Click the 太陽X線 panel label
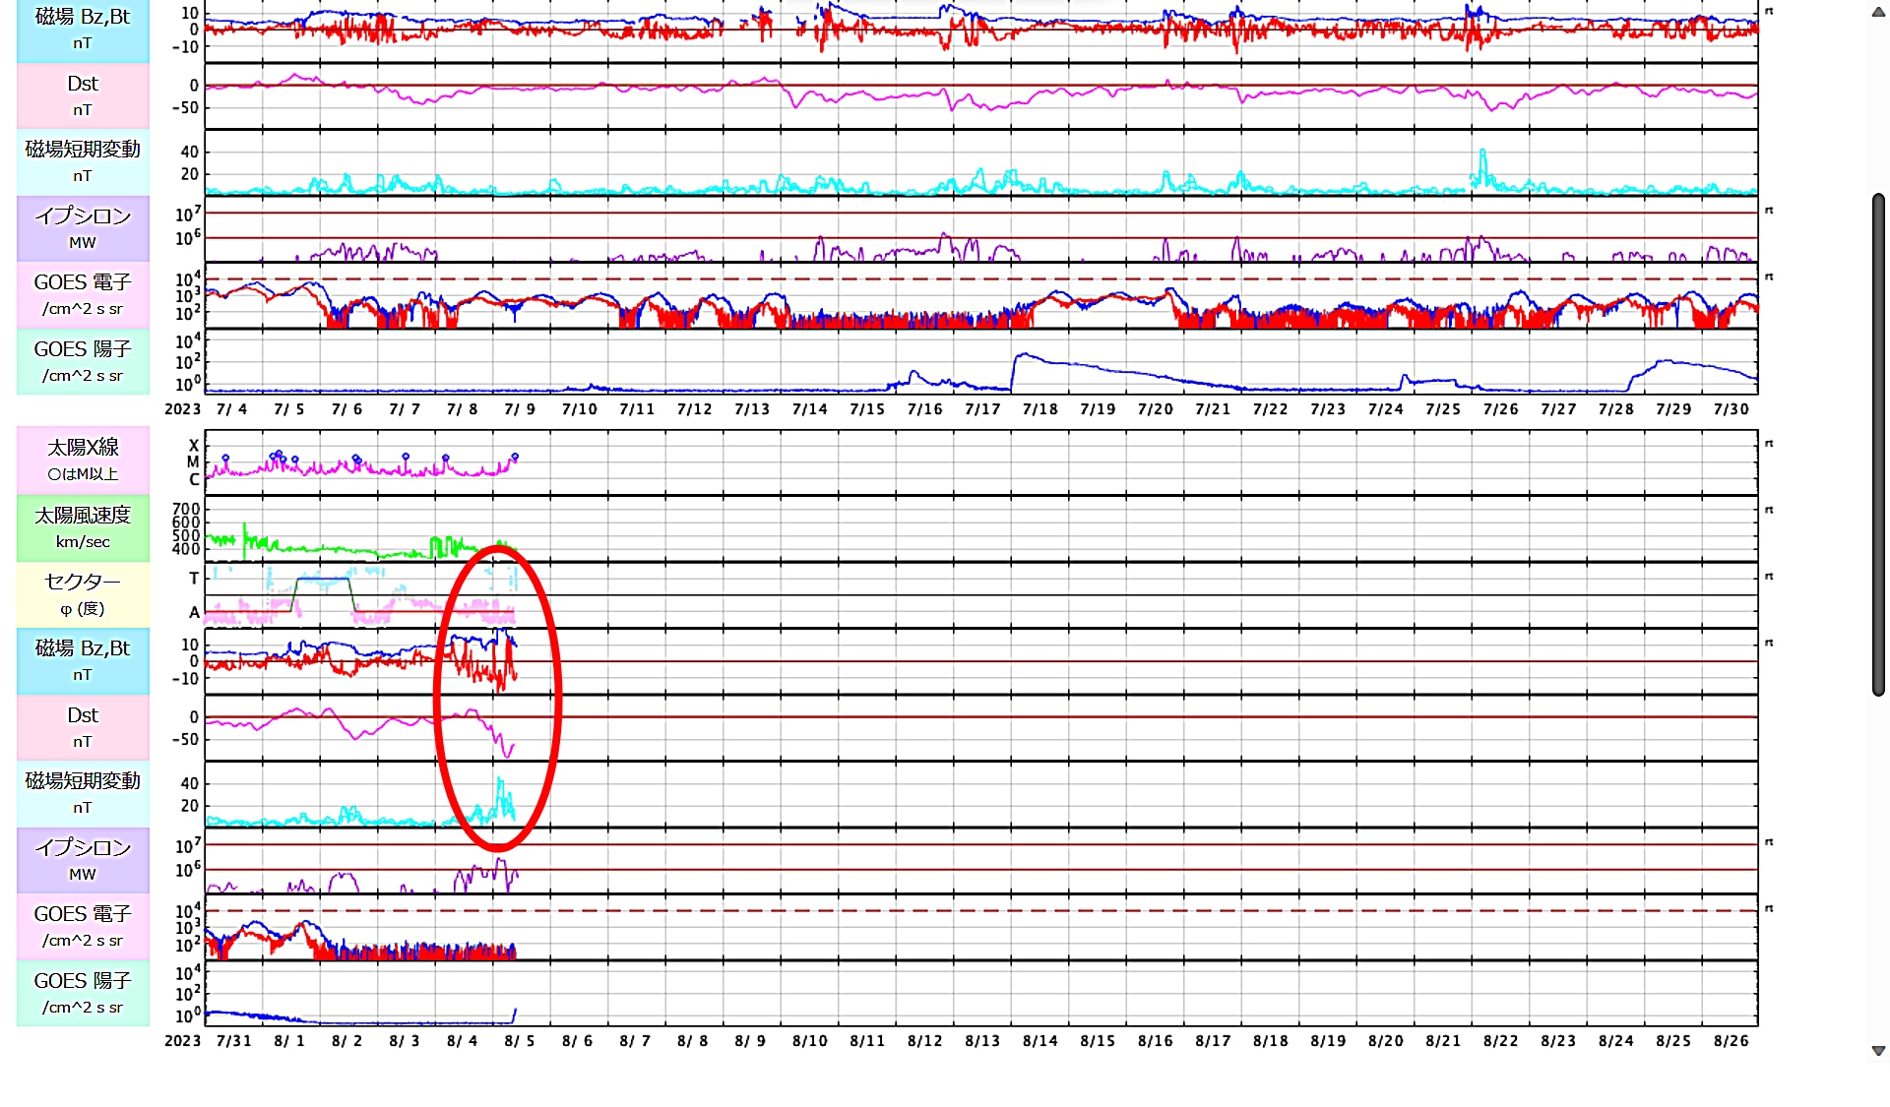The image size is (1890, 1107). [x=83, y=460]
